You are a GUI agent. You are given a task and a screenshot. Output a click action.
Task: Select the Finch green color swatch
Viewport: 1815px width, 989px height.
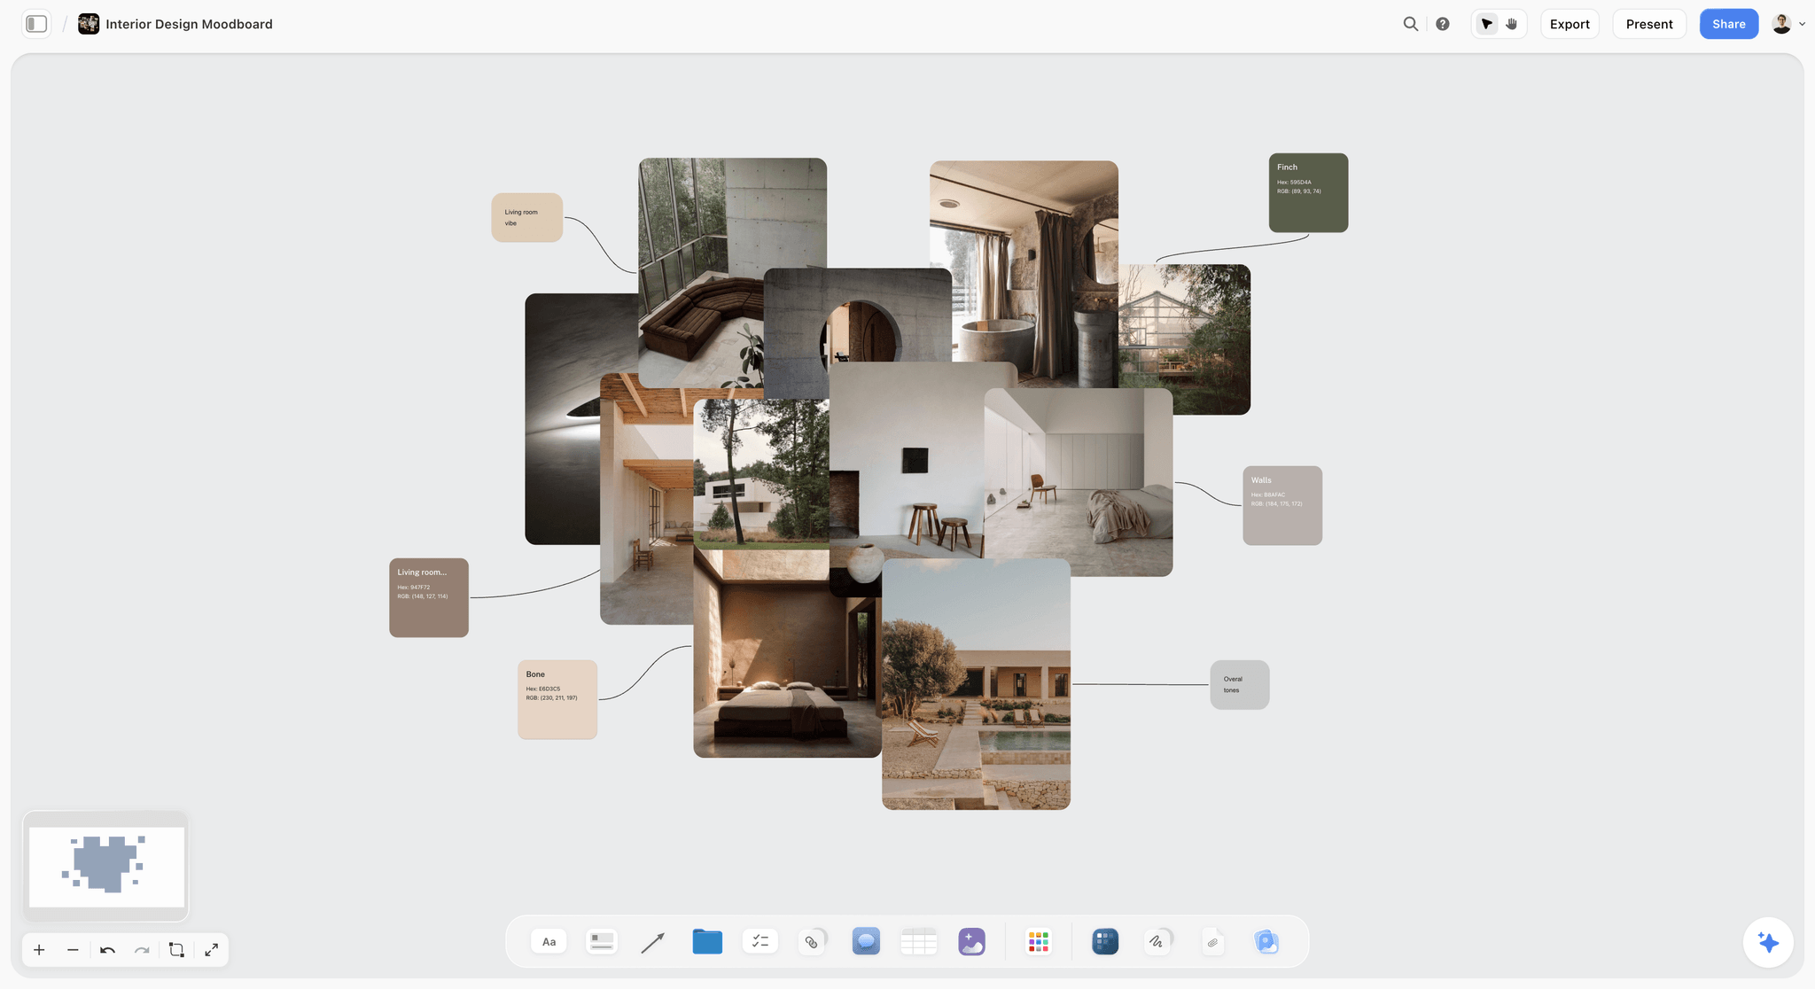[x=1308, y=193]
